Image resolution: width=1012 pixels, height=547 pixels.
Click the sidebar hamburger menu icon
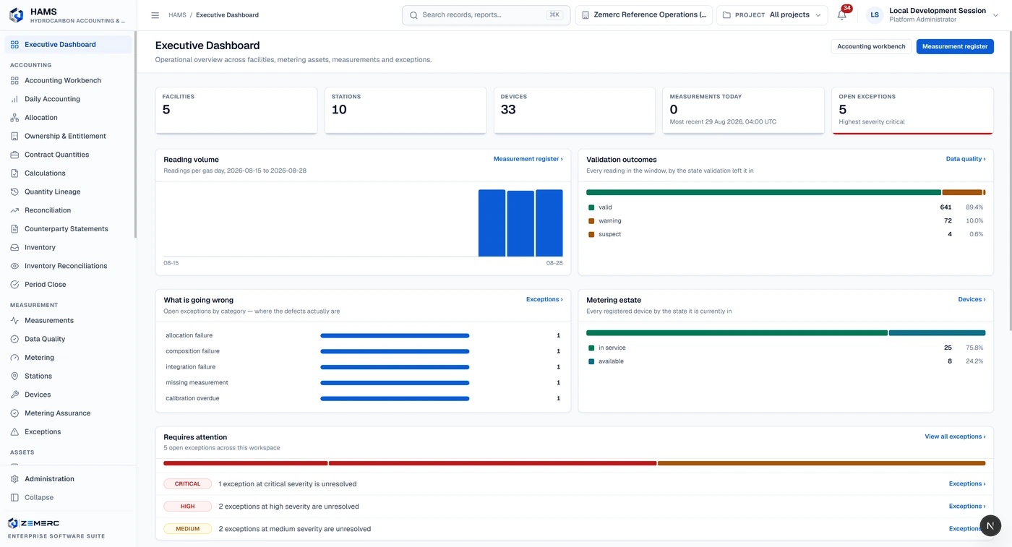pyautogui.click(x=155, y=15)
